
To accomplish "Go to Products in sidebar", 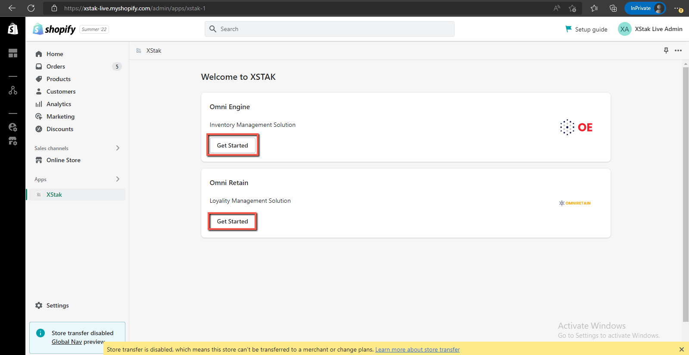I will (58, 79).
